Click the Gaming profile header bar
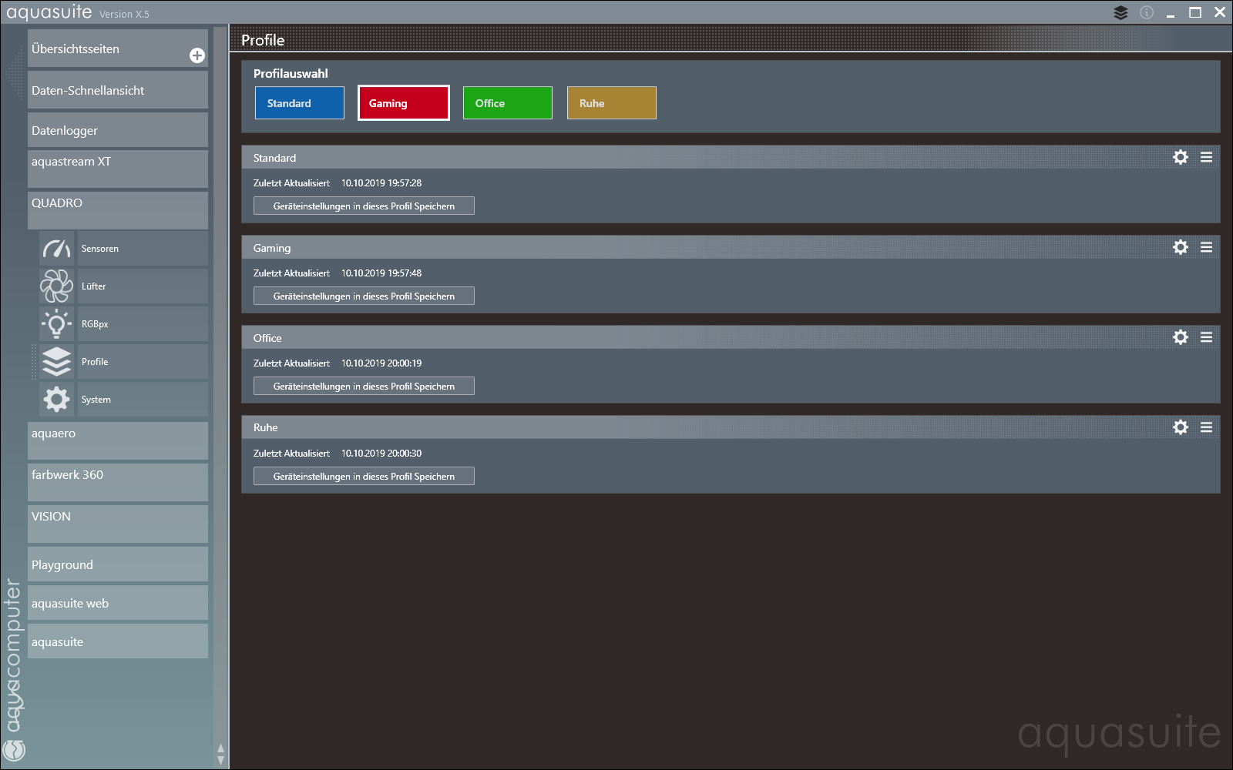 tap(731, 247)
